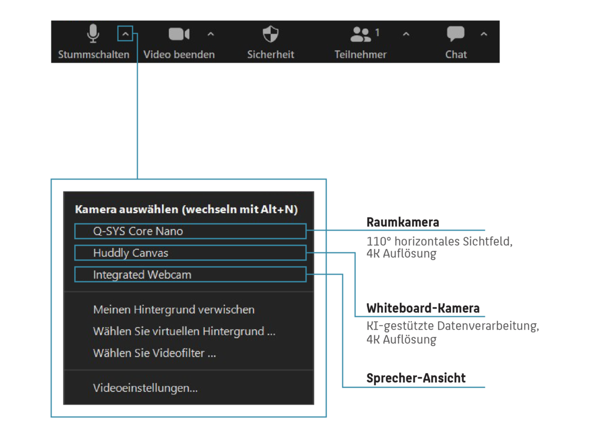Select Wählen Sie Videofilter menu entry
616x434 pixels.
[x=154, y=353]
